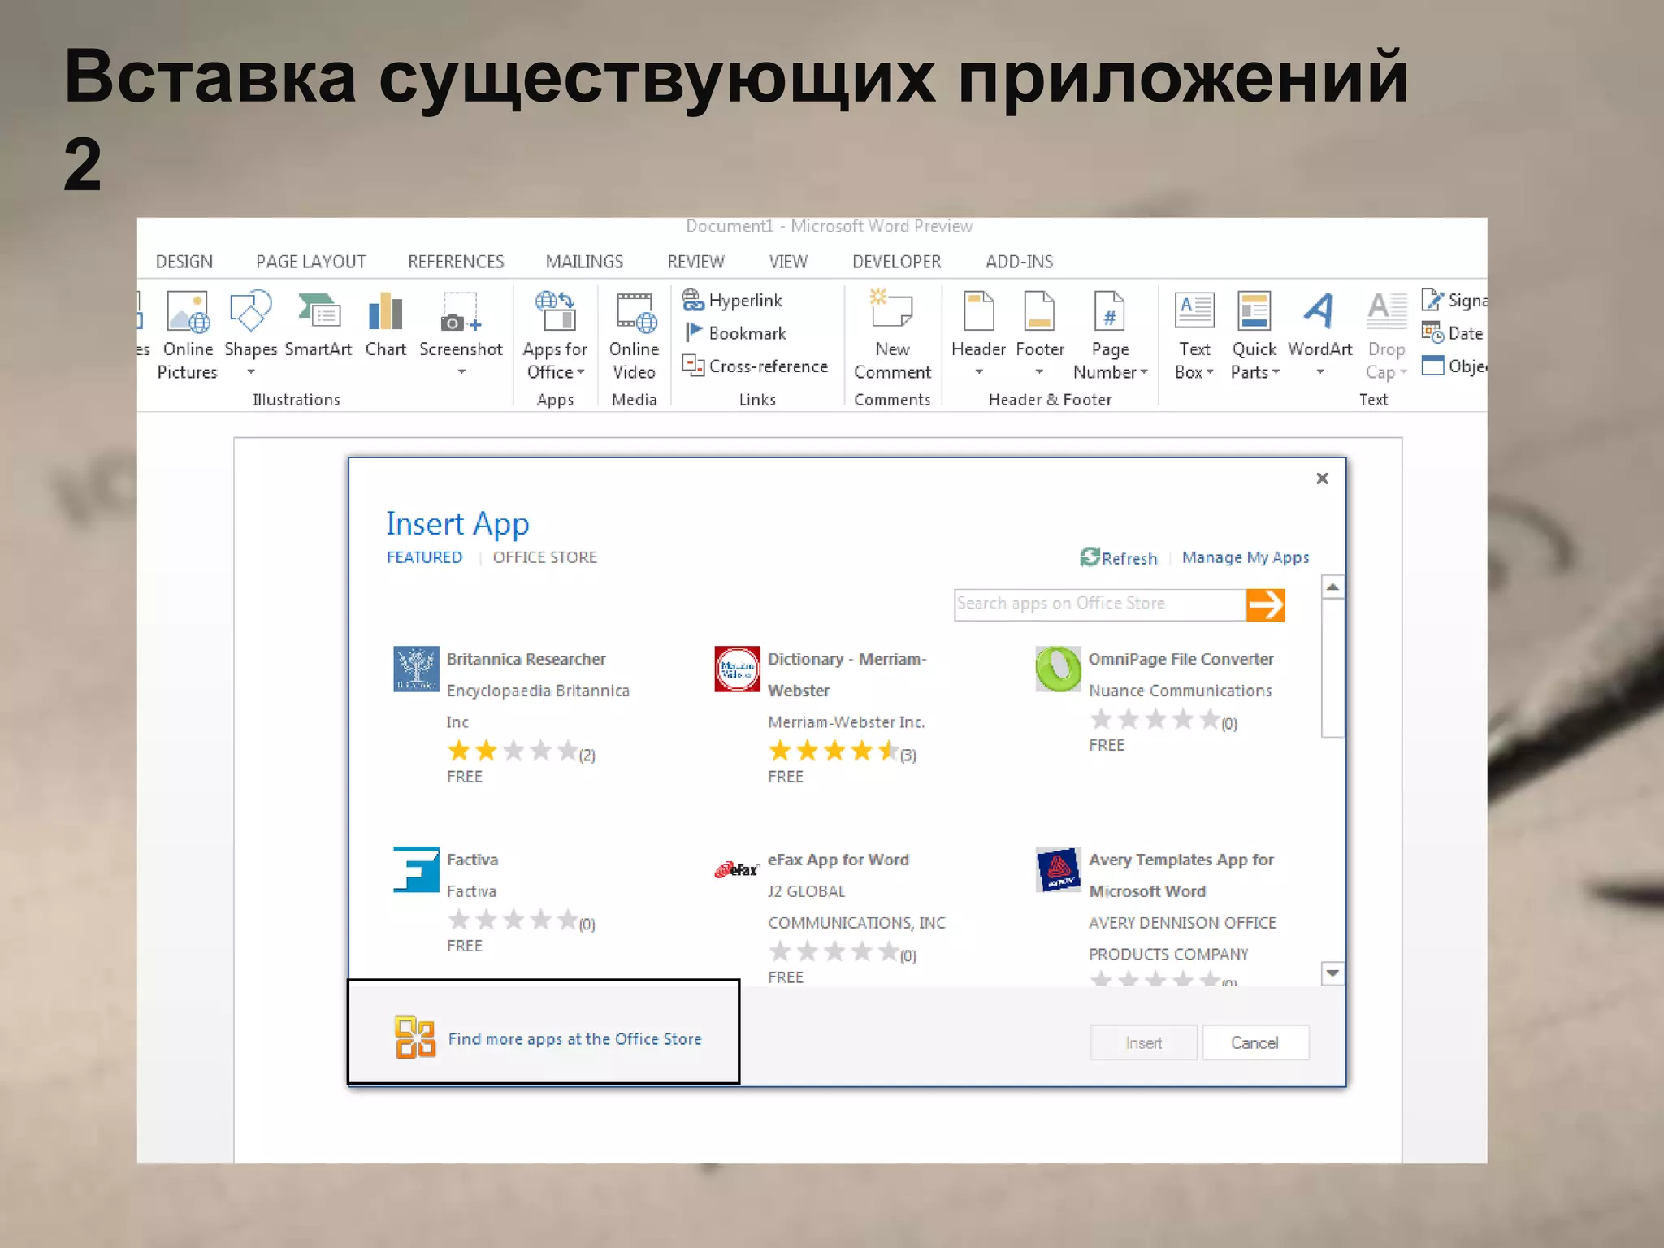1664x1248 pixels.
Task: Open the MAILINGS tab
Action: pos(584,262)
